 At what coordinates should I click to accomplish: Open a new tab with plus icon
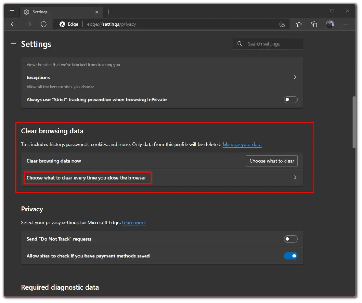(109, 12)
